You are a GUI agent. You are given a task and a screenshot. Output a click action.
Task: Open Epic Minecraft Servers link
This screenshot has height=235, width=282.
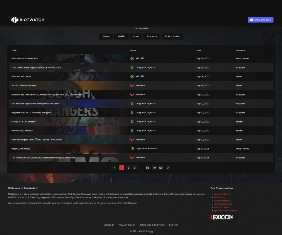[x=226, y=211]
